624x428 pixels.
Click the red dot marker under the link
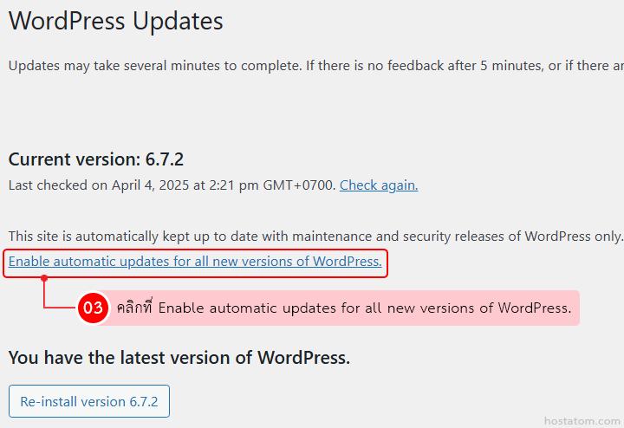[44, 278]
